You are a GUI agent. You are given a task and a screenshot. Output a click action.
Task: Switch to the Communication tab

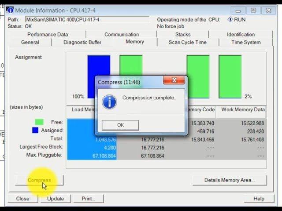[122, 34]
